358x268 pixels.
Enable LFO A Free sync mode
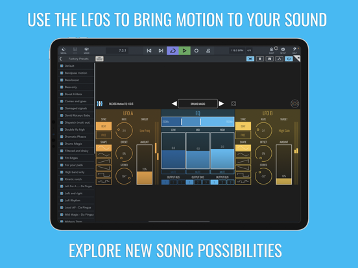(x=104, y=135)
